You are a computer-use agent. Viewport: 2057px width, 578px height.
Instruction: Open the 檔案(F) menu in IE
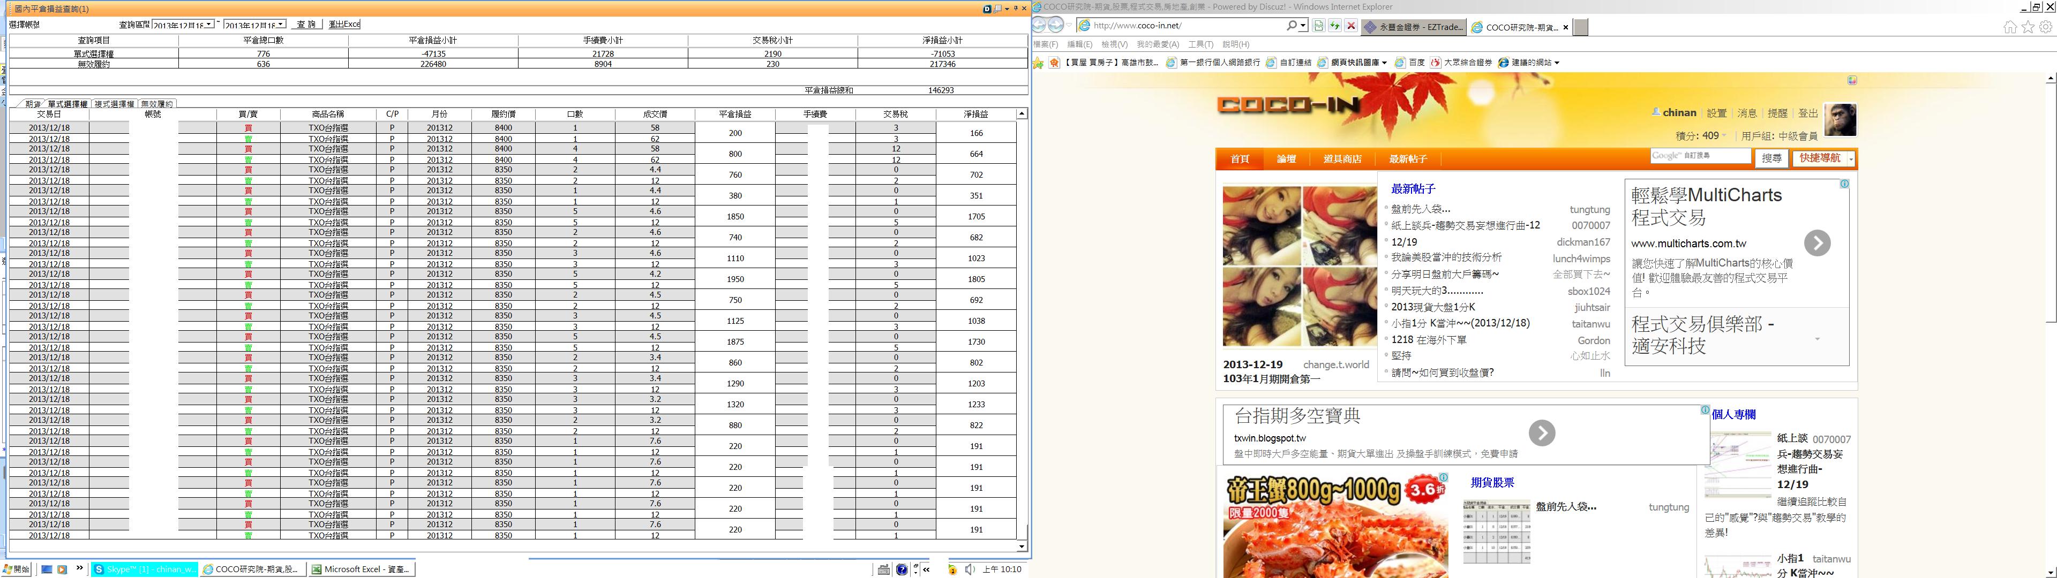click(1045, 45)
